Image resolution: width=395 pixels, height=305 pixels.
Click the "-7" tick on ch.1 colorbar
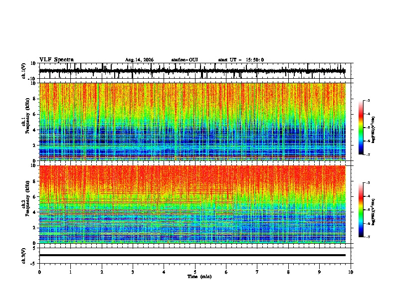coord(368,154)
